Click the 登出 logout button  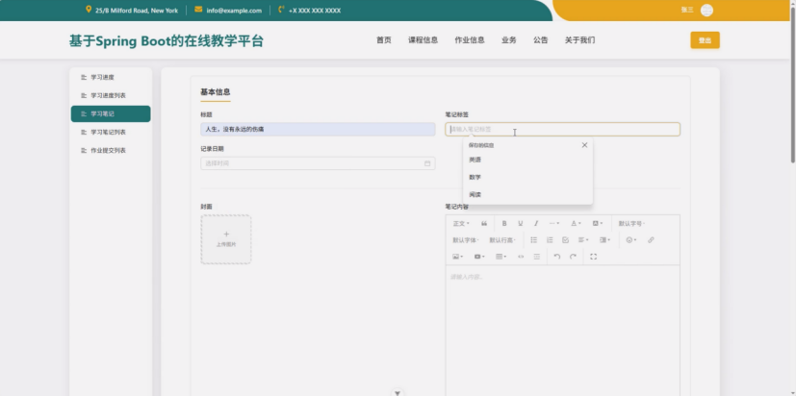(705, 40)
